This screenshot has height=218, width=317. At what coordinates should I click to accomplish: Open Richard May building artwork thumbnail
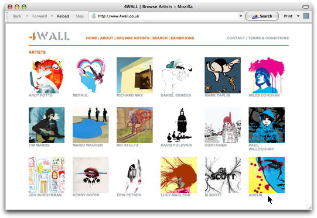[x=135, y=75]
